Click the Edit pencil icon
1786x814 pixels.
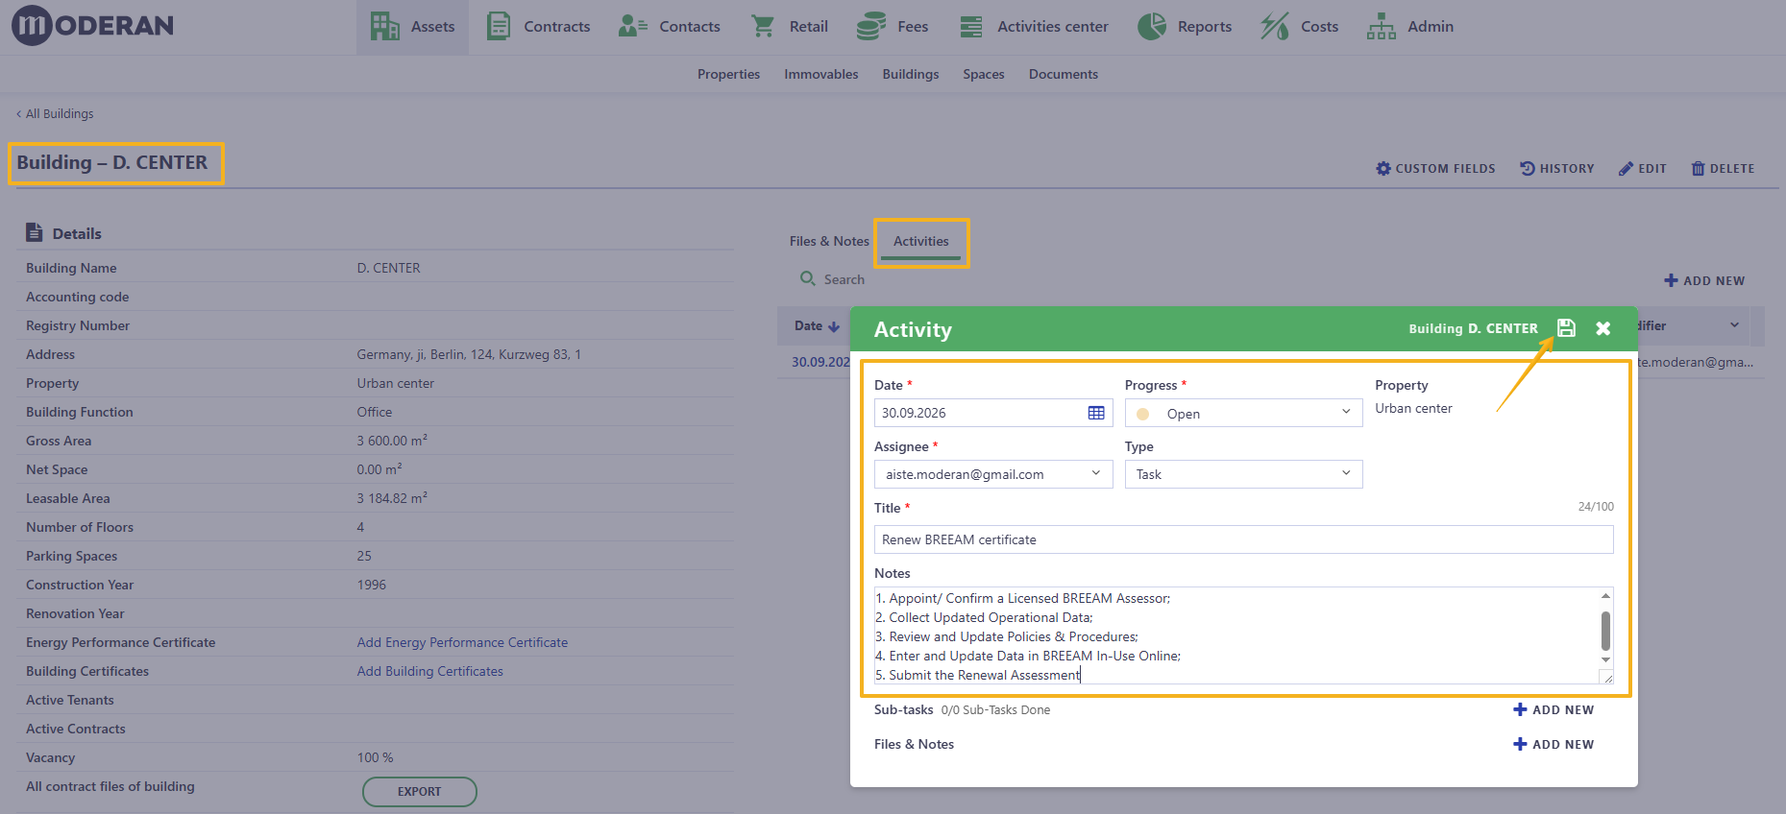coord(1626,168)
